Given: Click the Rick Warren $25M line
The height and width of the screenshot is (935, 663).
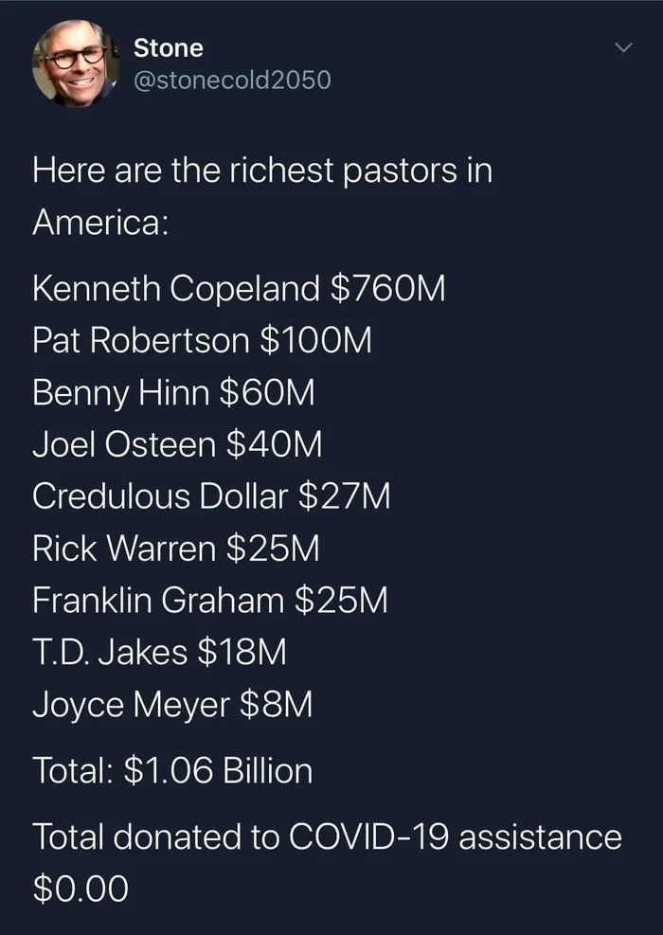Looking at the screenshot, I should pyautogui.click(x=176, y=548).
